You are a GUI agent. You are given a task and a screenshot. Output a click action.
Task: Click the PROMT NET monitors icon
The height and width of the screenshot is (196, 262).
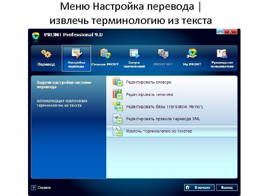coord(163,54)
